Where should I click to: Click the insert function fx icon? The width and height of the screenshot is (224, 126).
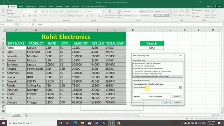click(33, 24)
